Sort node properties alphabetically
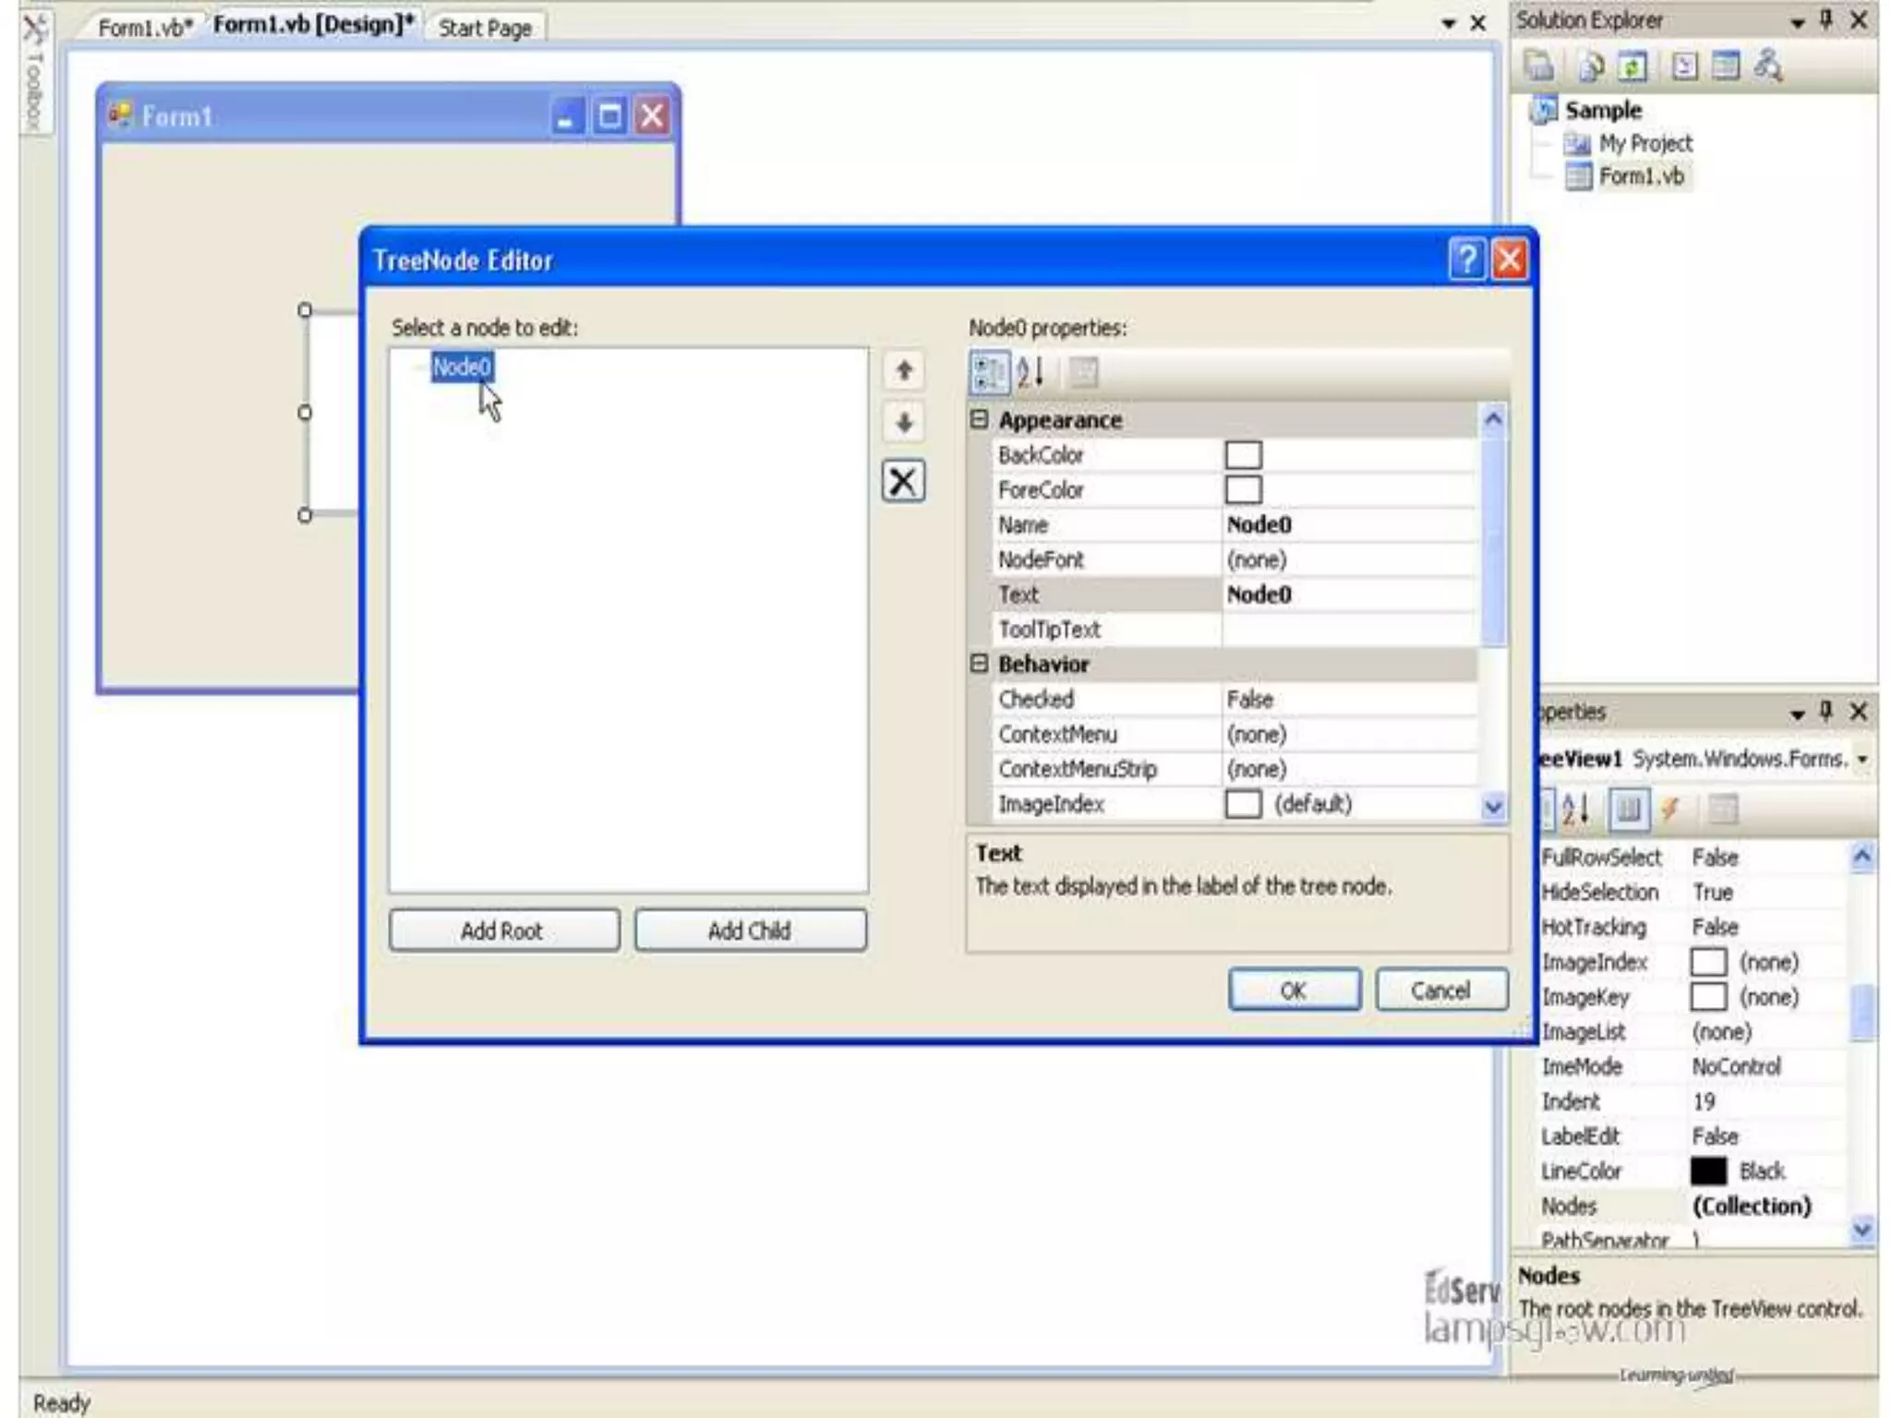The image size is (1891, 1418). coord(1030,373)
